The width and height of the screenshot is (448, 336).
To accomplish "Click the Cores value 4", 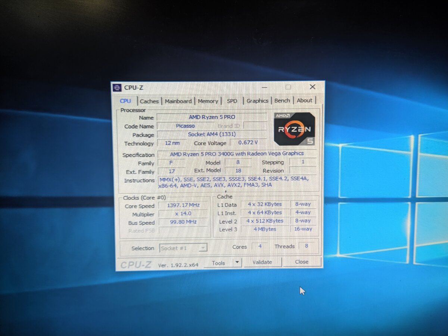I will point(259,246).
